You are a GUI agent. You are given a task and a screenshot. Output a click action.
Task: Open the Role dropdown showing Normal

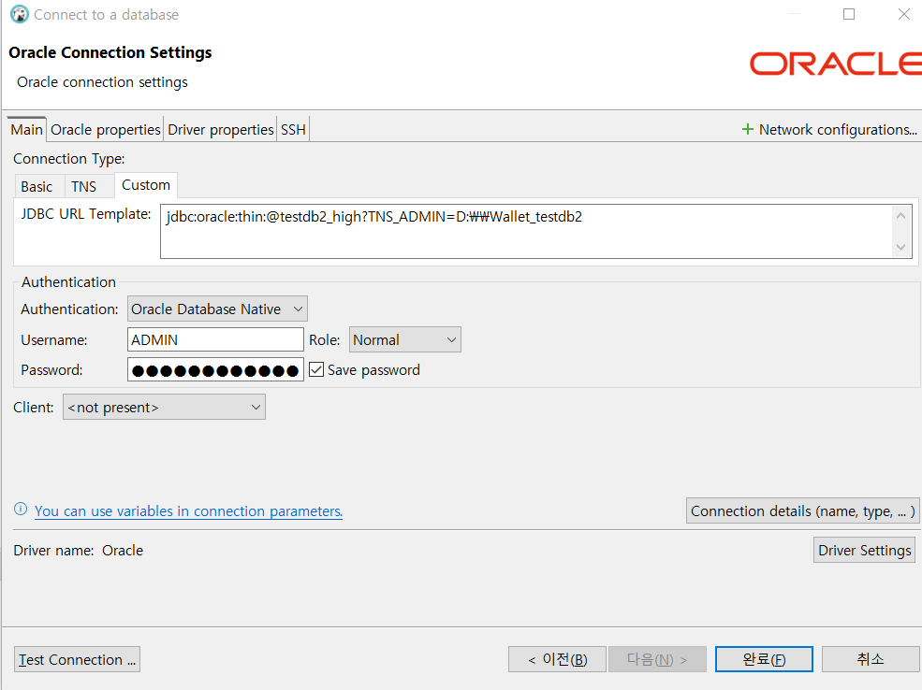(x=404, y=339)
